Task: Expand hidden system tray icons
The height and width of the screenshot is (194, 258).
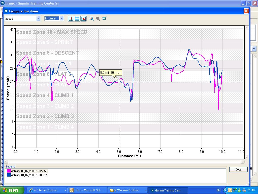Action: pos(226,190)
